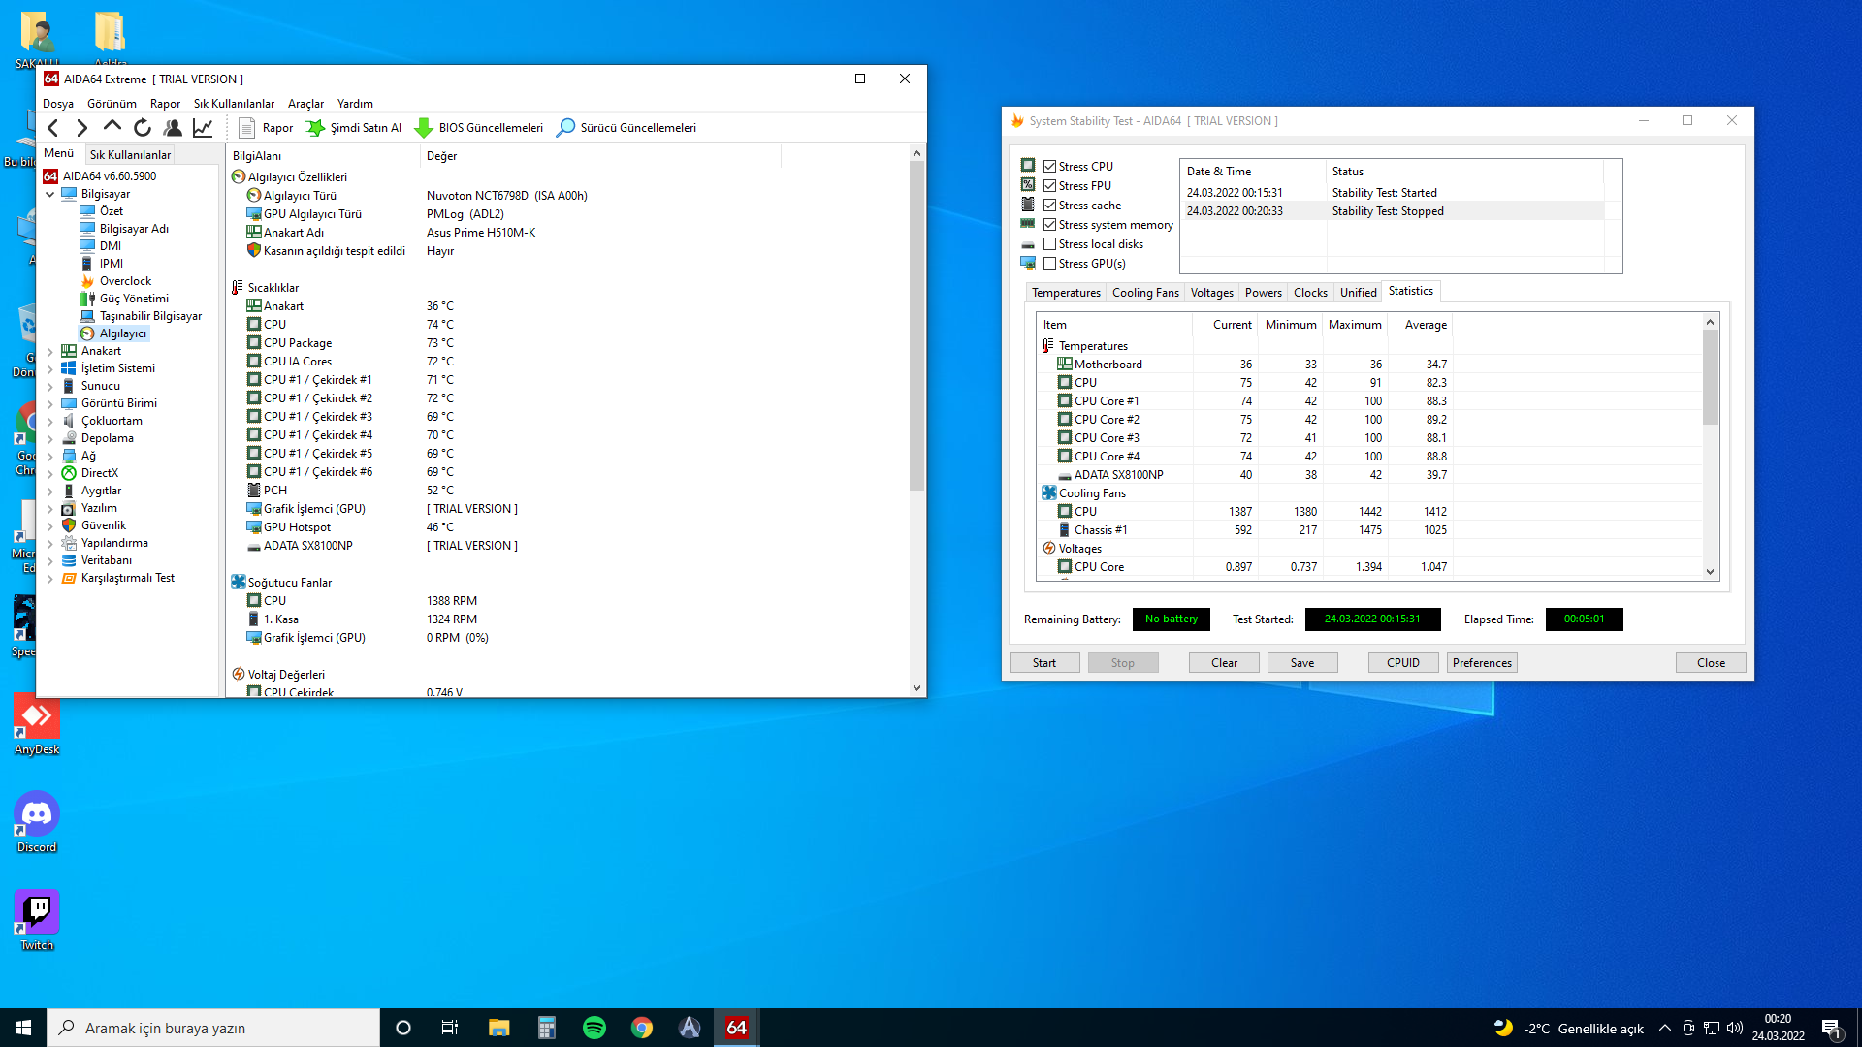Viewport: 1862px width, 1047px height.
Task: Go forward with the AIDA64 toolbar forward arrow
Action: (x=82, y=127)
